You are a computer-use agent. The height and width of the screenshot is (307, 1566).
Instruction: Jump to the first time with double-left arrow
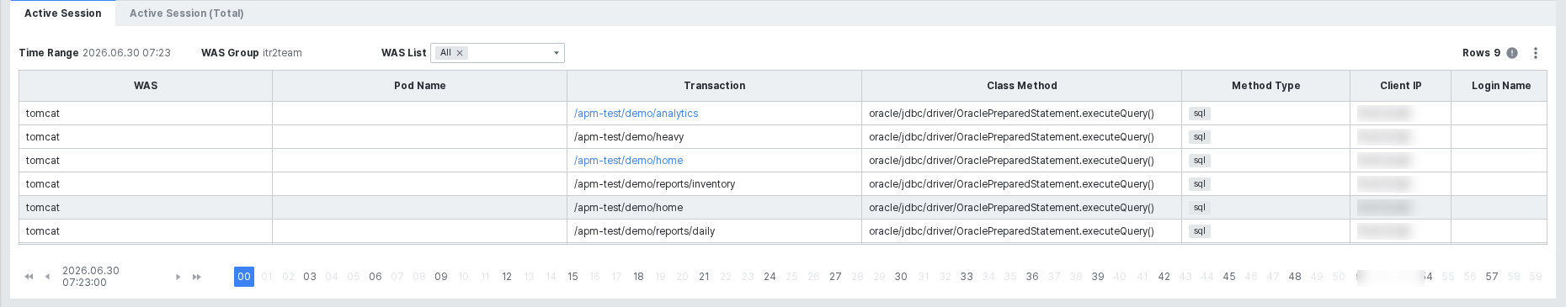[29, 277]
